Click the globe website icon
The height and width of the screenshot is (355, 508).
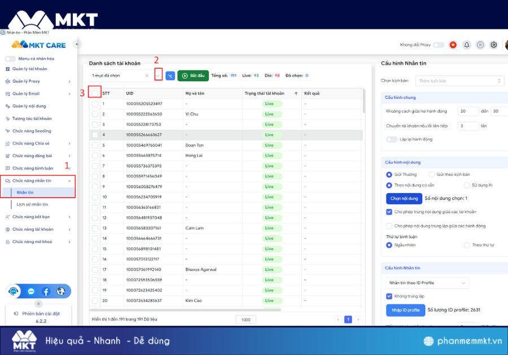61,291
